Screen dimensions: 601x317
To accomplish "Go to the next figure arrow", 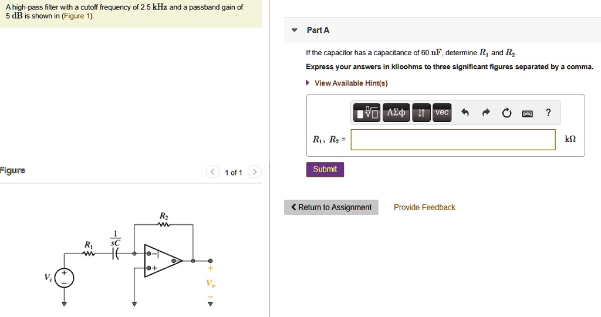I will [x=255, y=172].
